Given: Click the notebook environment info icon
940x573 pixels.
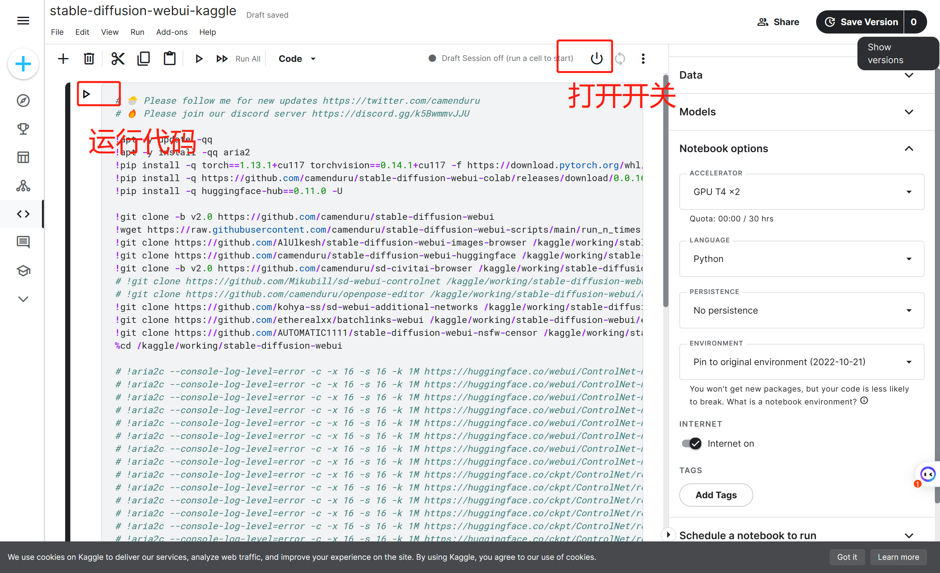Looking at the screenshot, I should 865,400.
